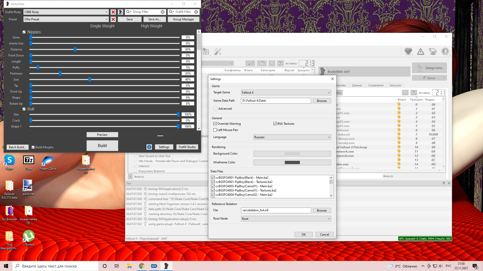Click the Wireframe Color swatch

(x=292, y=163)
